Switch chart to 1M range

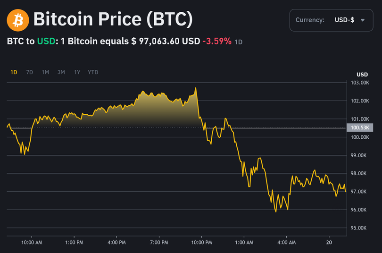pyautogui.click(x=45, y=72)
